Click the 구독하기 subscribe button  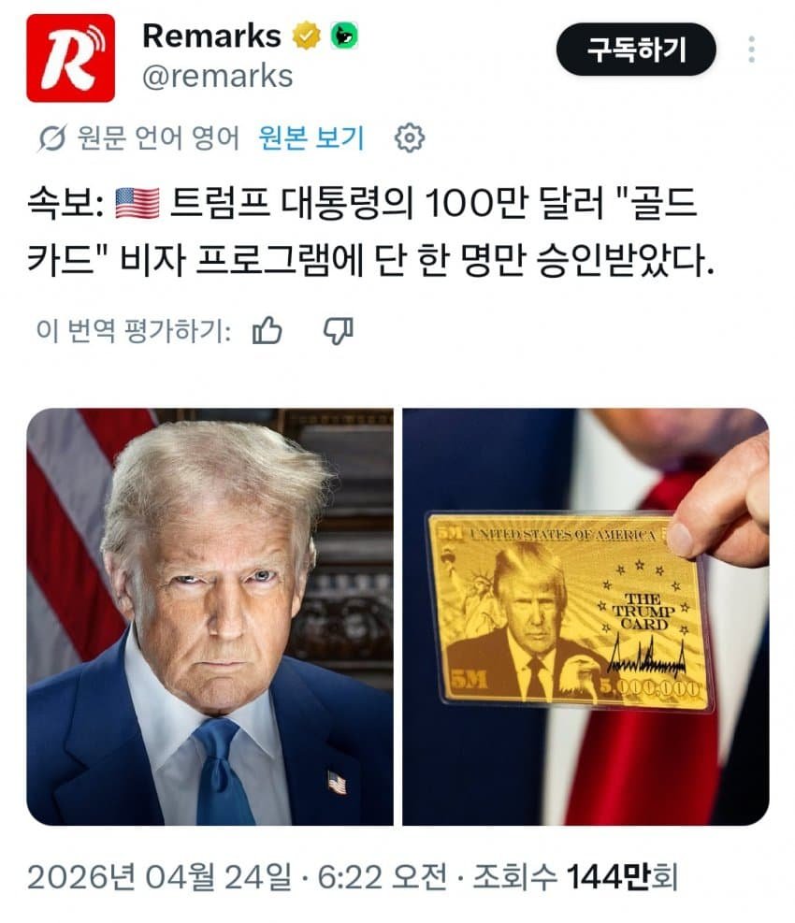click(636, 50)
